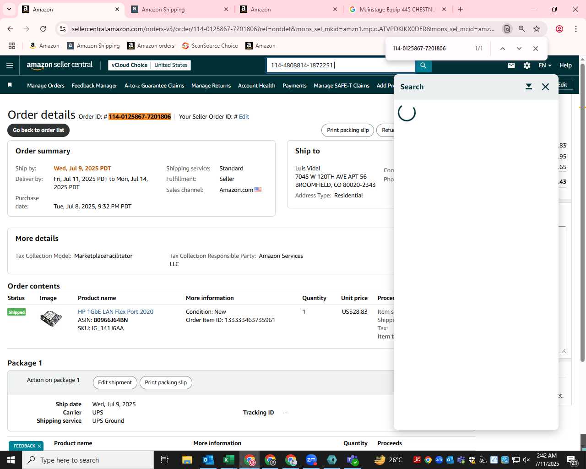Switch to the Amazon Shipping tab

click(x=180, y=9)
